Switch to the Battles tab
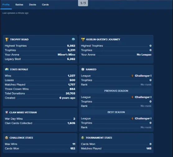The height and width of the screenshot is (157, 173). [19, 5]
